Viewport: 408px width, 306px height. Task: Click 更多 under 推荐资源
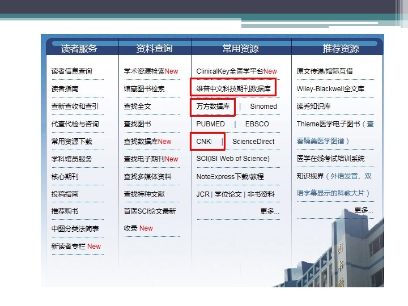364,210
